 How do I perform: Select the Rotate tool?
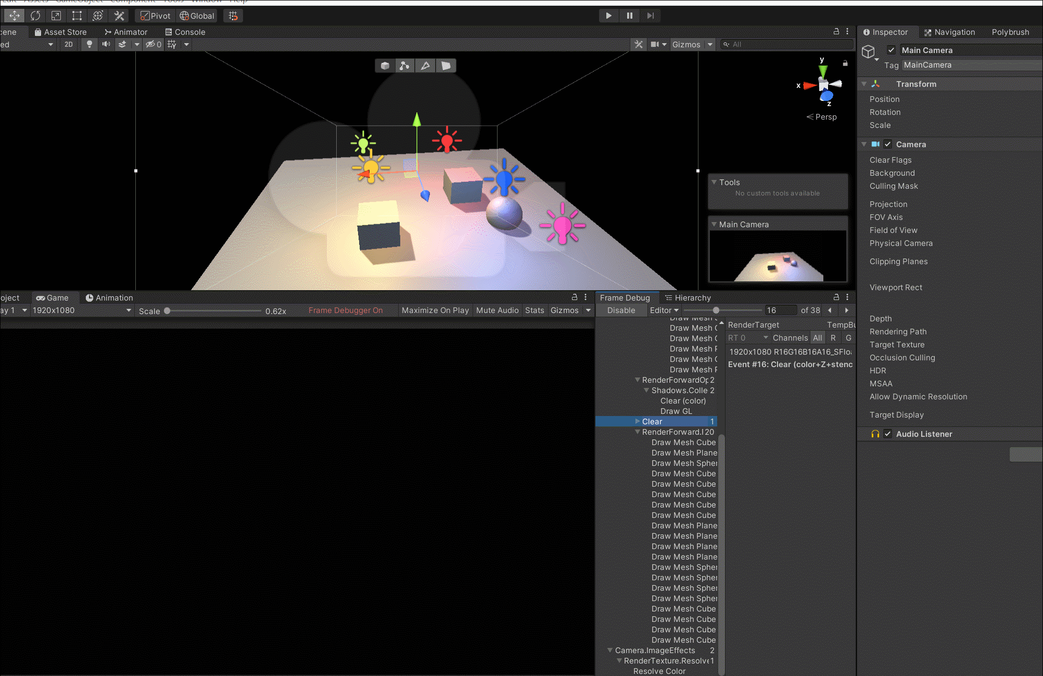coord(35,16)
